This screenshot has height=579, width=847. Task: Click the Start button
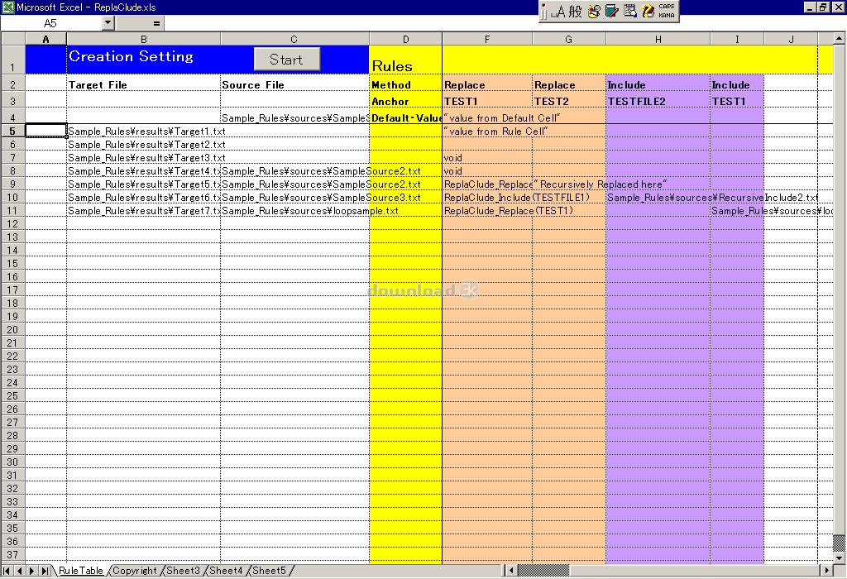(x=287, y=60)
